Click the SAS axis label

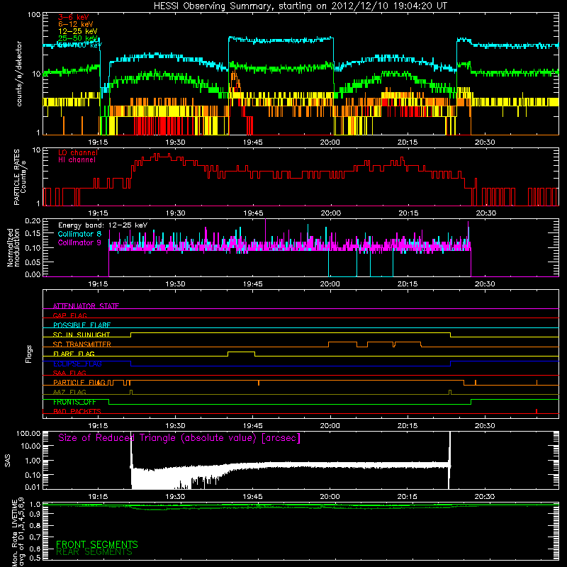[7, 460]
